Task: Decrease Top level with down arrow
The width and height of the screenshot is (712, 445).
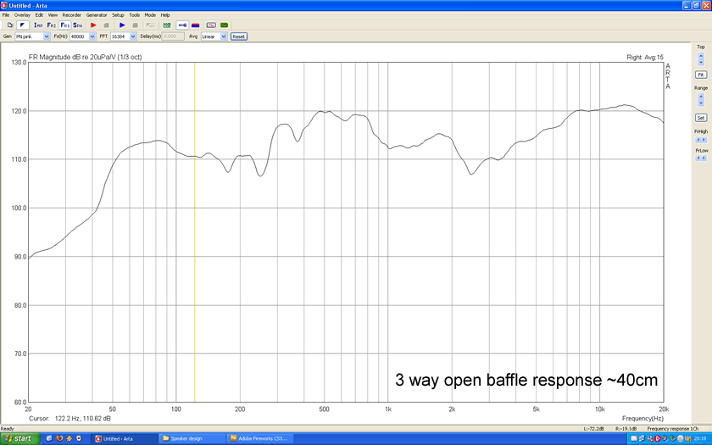Action: point(701,62)
